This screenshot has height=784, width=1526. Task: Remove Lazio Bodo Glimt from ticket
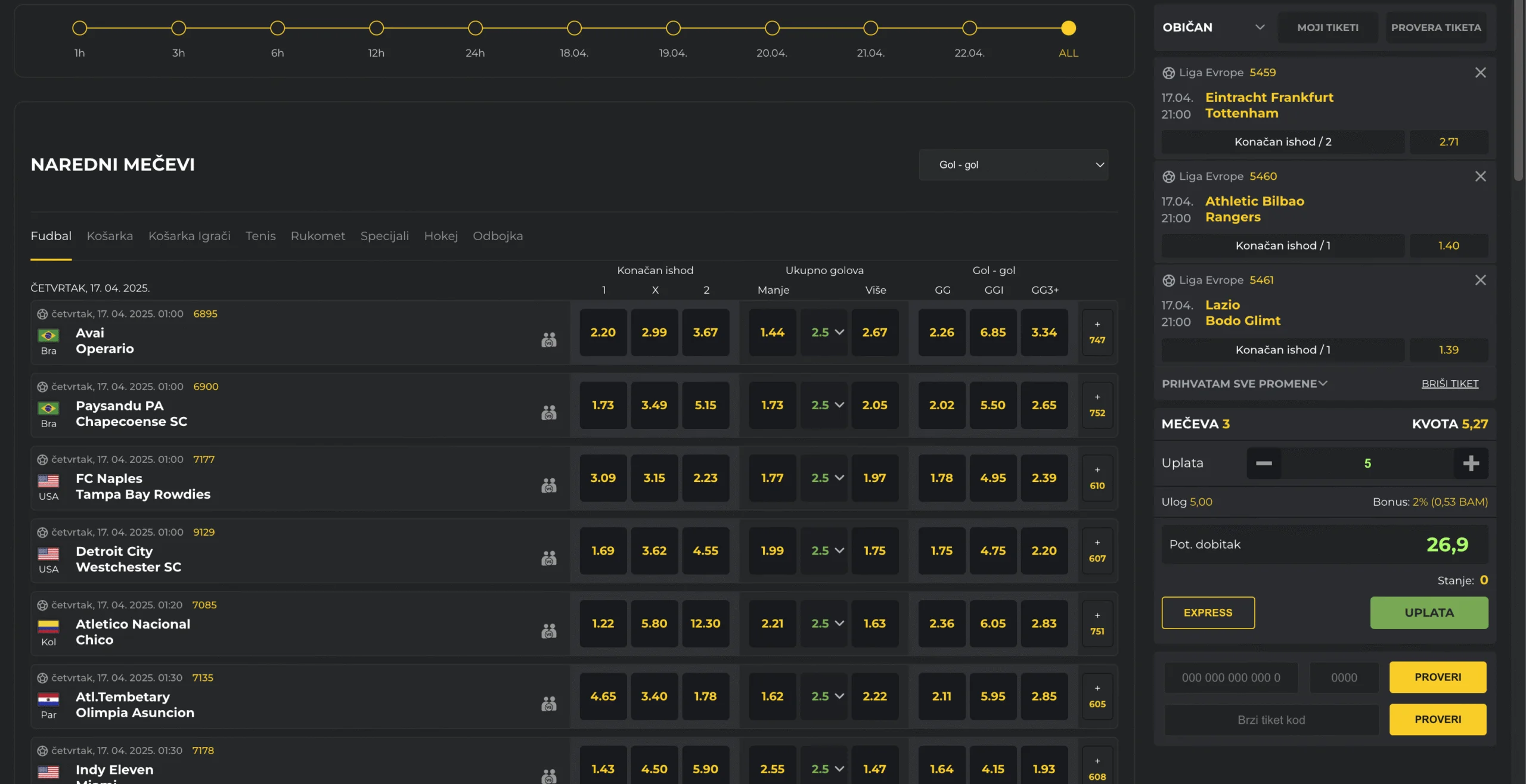coord(1480,280)
